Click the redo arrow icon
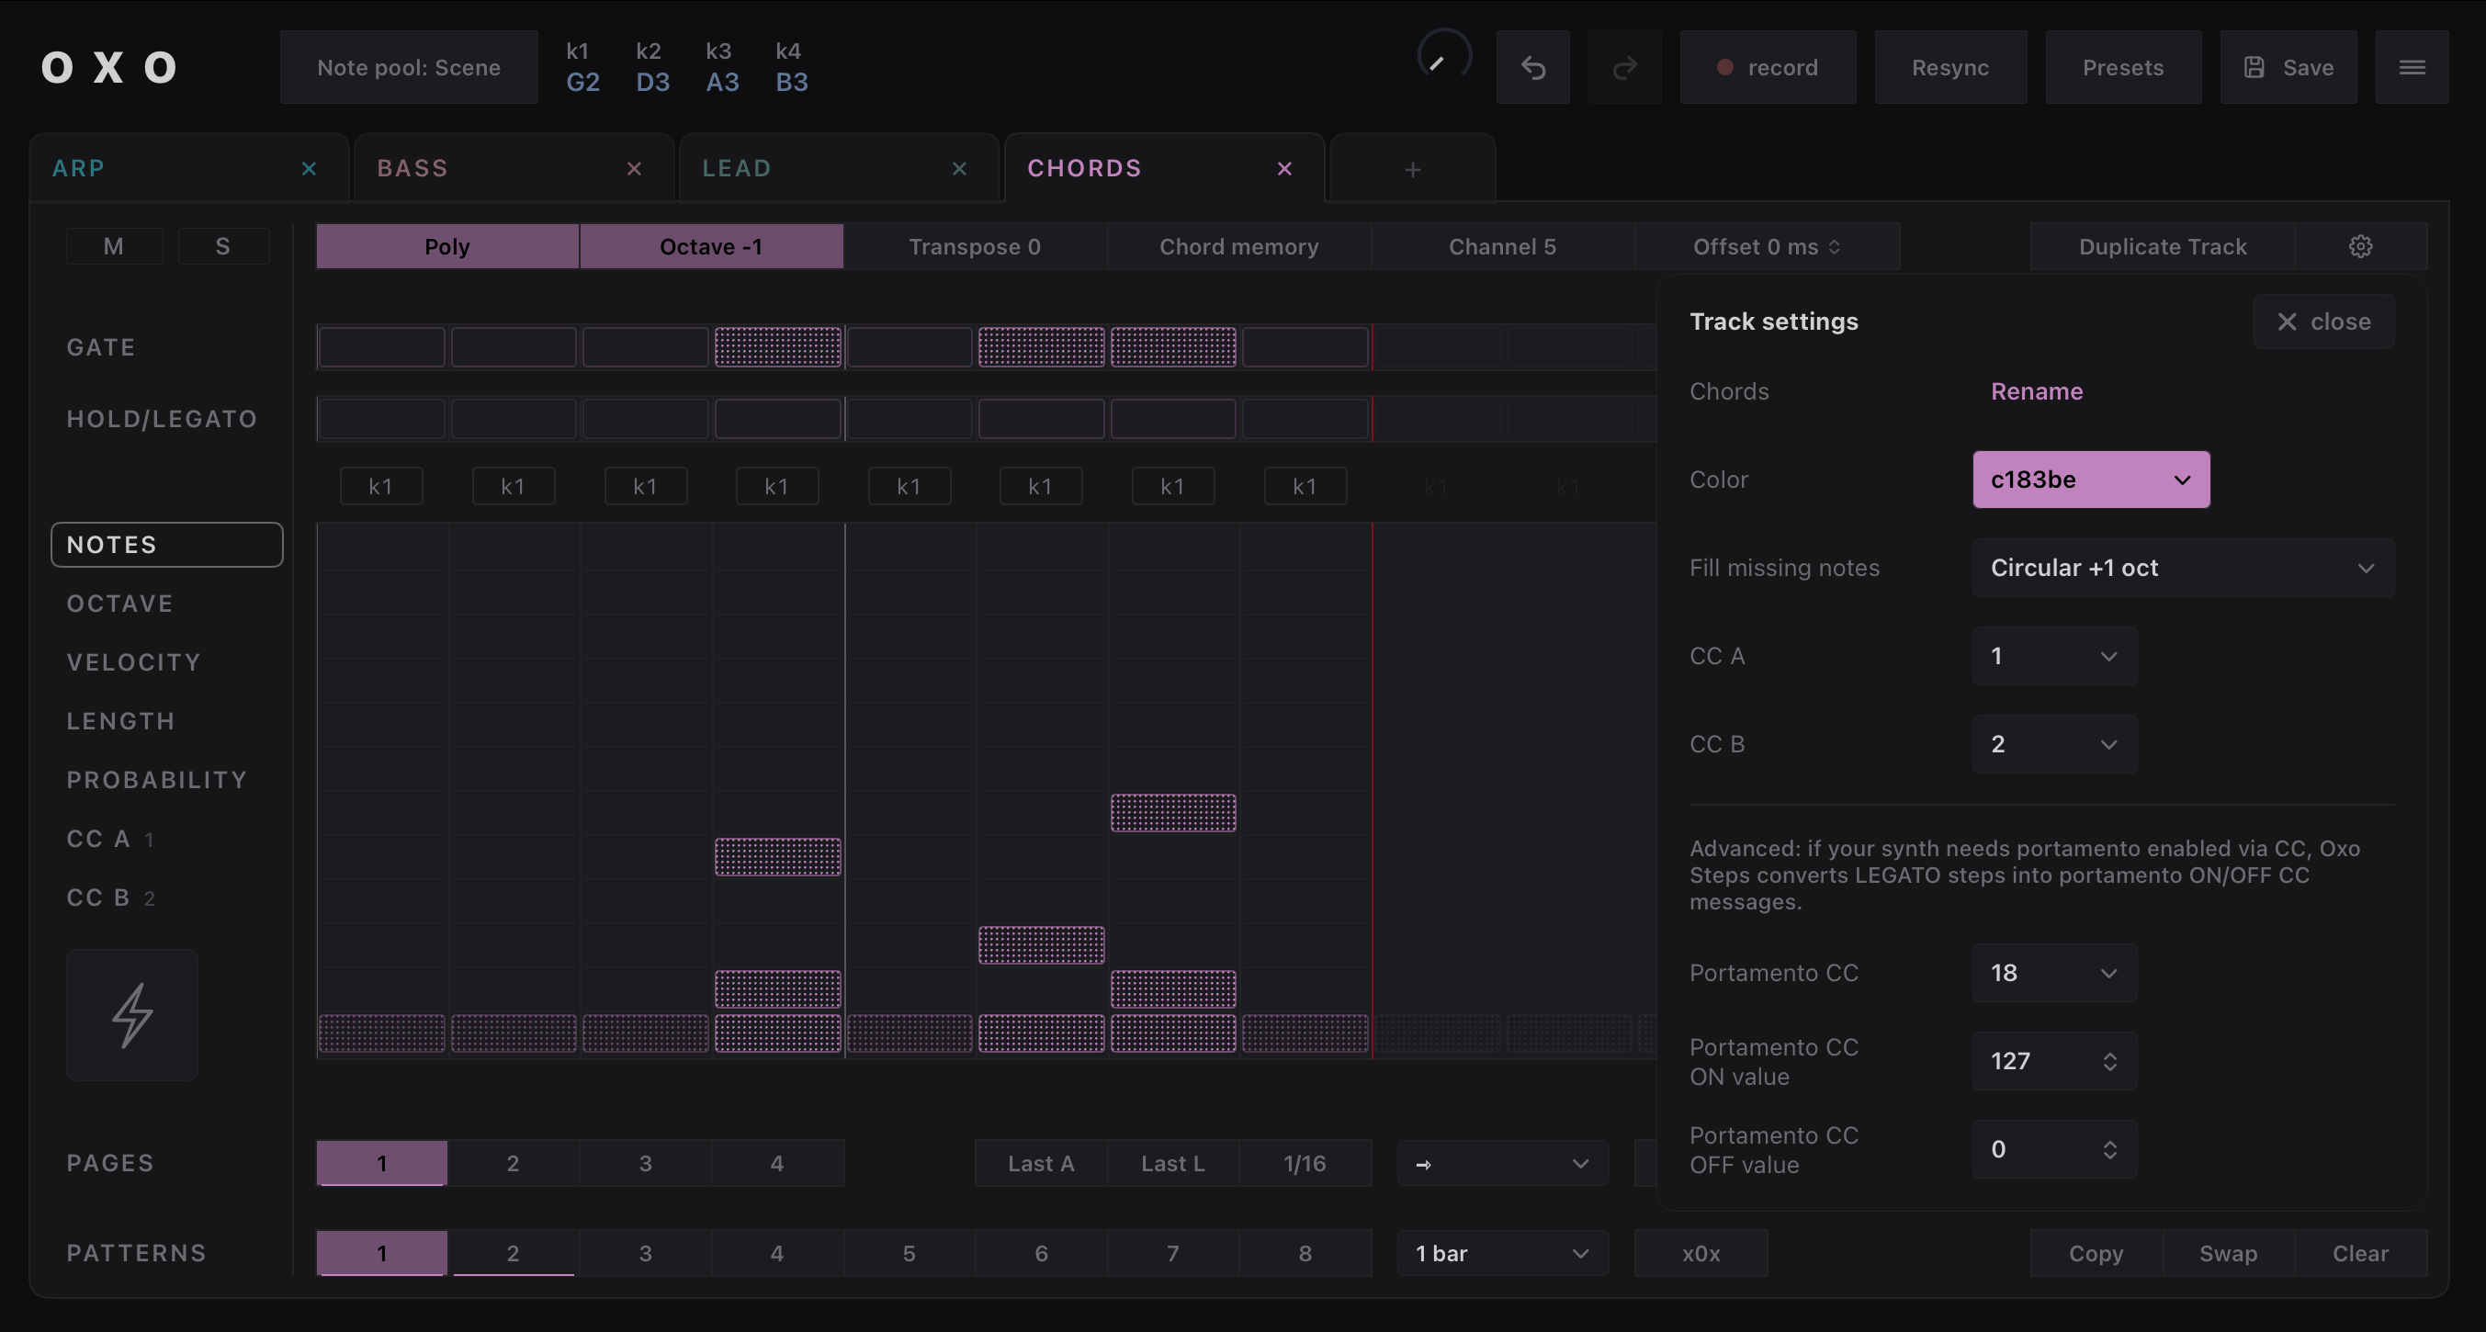 click(1625, 68)
